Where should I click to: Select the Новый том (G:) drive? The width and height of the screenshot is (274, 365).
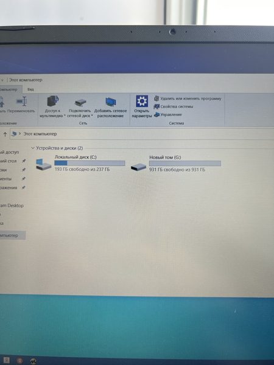click(x=175, y=164)
